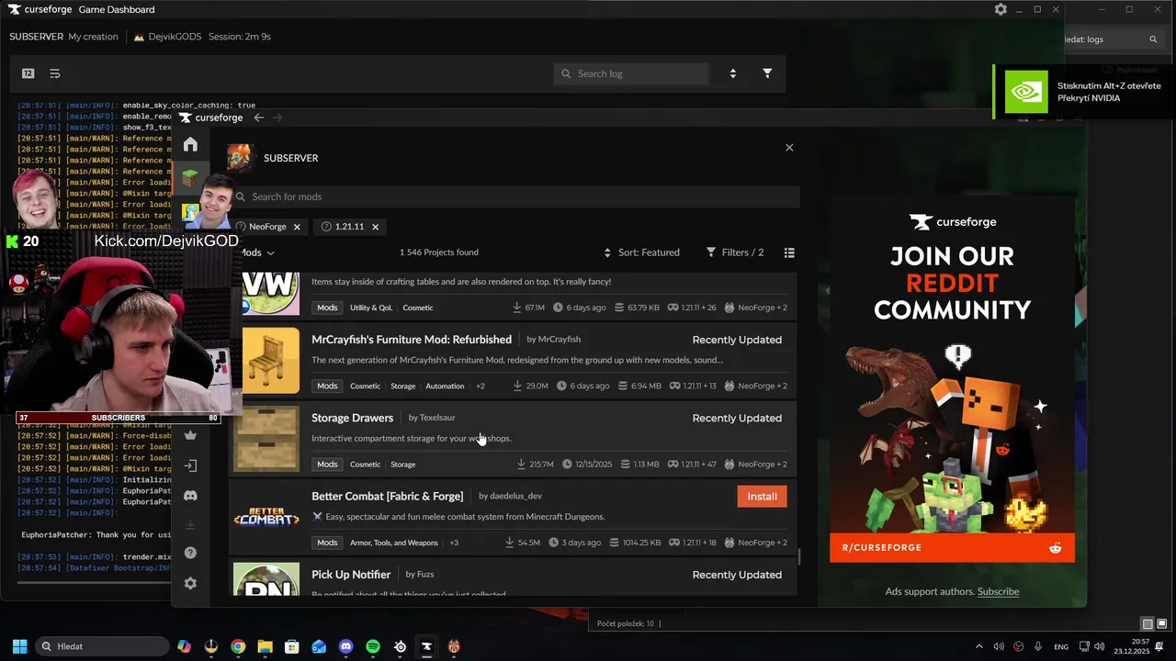Select the Minecraft game icon in sidebar
1176x661 pixels.
[x=190, y=178]
